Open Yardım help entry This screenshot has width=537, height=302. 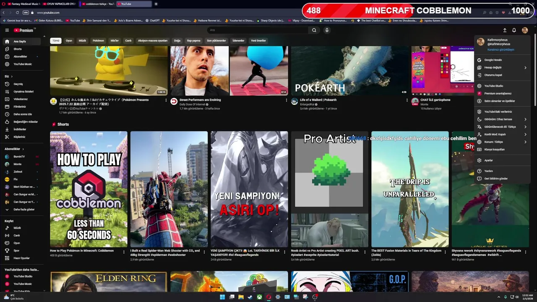(x=502, y=171)
